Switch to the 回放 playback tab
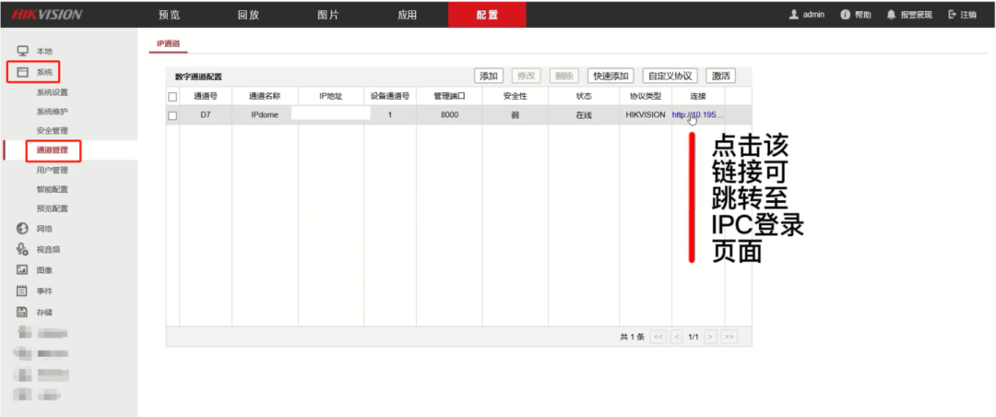 click(248, 15)
